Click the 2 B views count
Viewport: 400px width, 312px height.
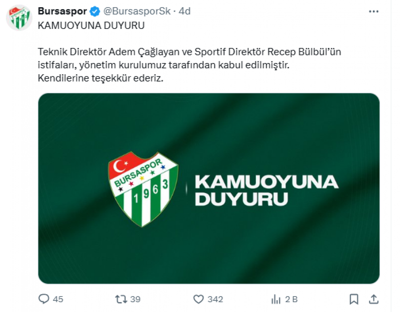pos(291,299)
